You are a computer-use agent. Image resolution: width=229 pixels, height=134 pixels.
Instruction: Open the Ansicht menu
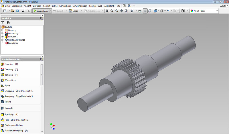click(27, 6)
